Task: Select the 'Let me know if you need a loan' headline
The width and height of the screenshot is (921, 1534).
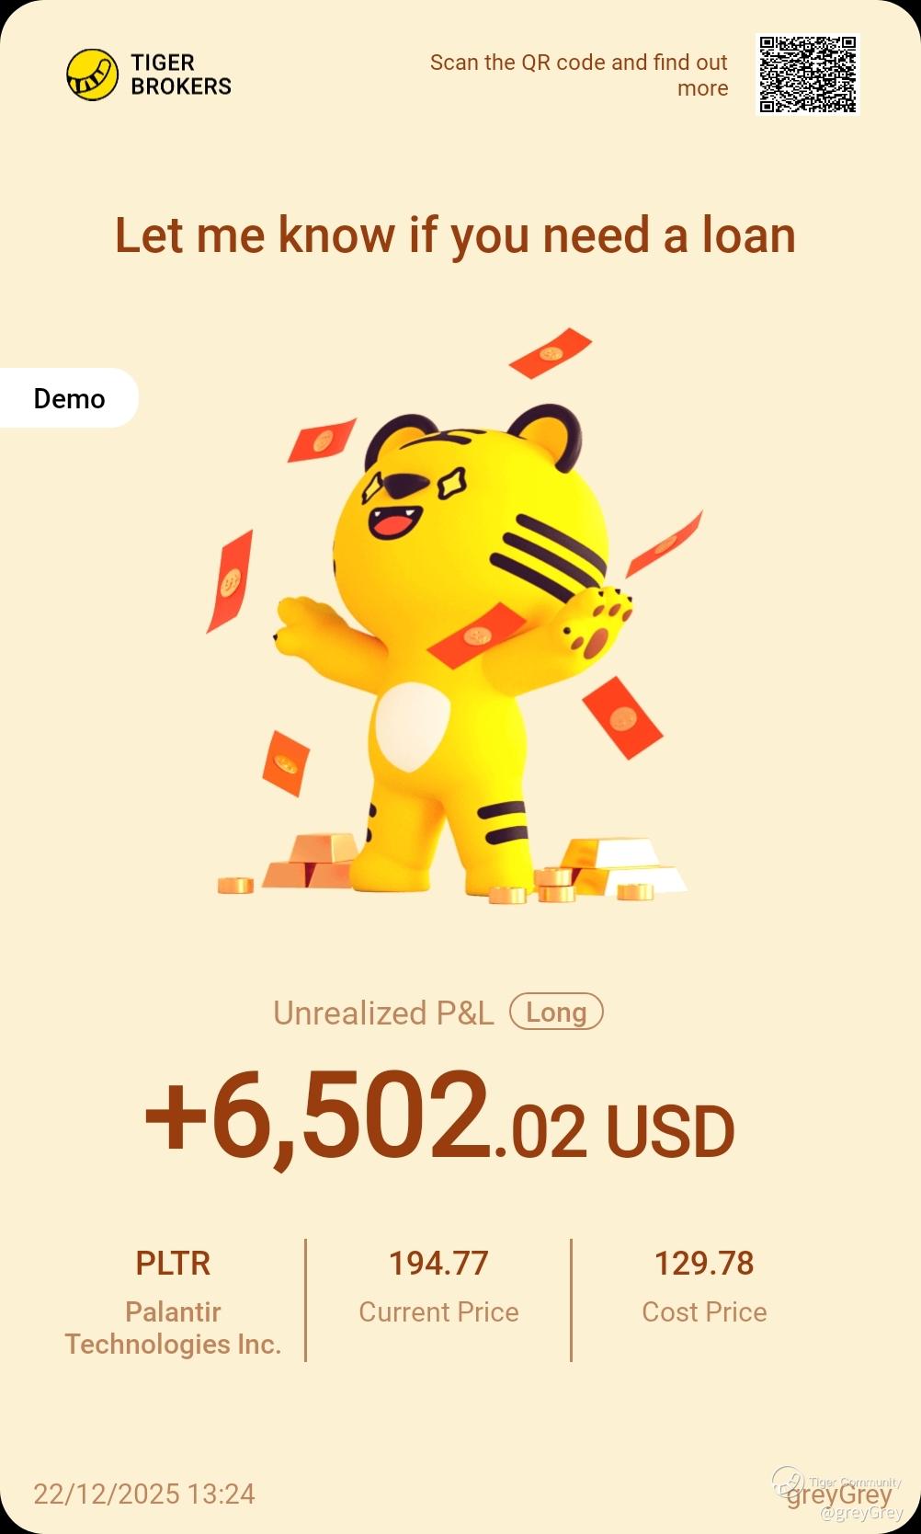Action: coord(455,235)
